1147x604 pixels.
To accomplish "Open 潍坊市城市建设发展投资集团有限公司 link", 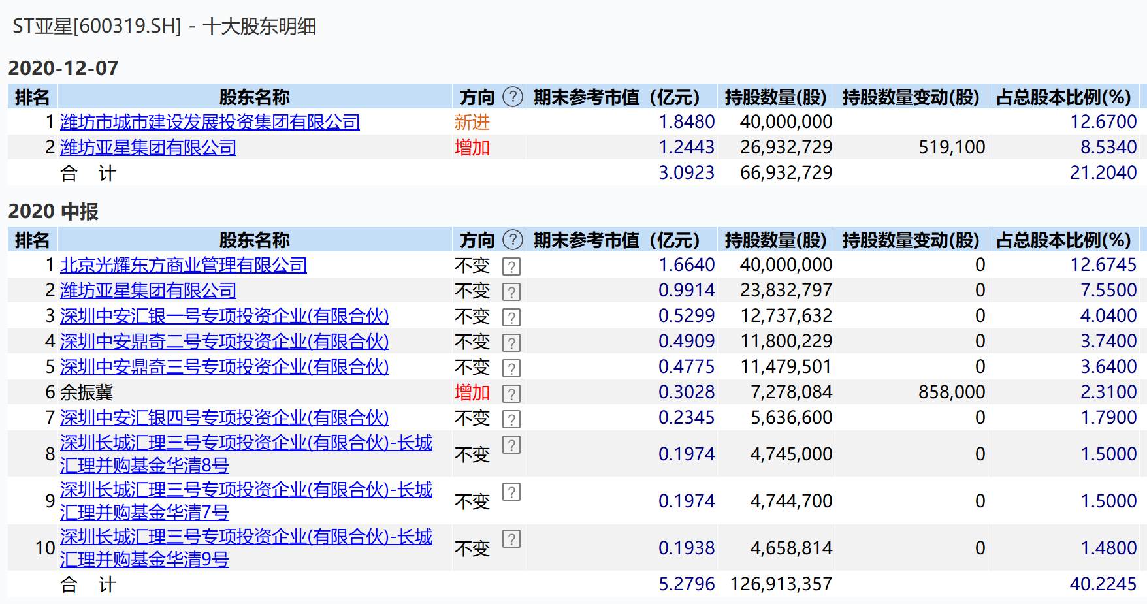I will click(210, 122).
